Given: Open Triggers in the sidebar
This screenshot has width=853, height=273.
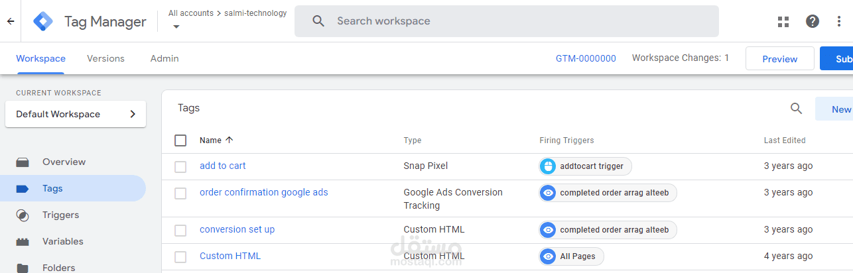Looking at the screenshot, I should (60, 215).
